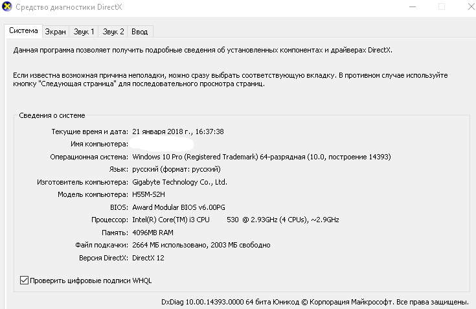Image resolution: width=476 pixels, height=309 pixels.
Task: Minimize the DirectX diagnostic window
Action: [413, 6]
